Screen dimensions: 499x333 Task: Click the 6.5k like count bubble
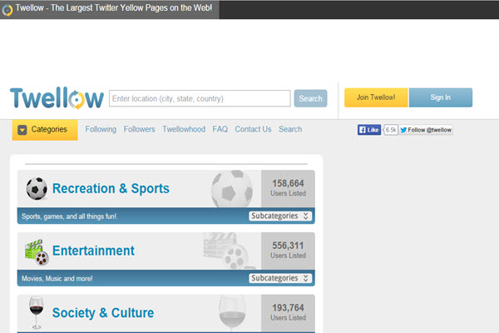click(391, 130)
